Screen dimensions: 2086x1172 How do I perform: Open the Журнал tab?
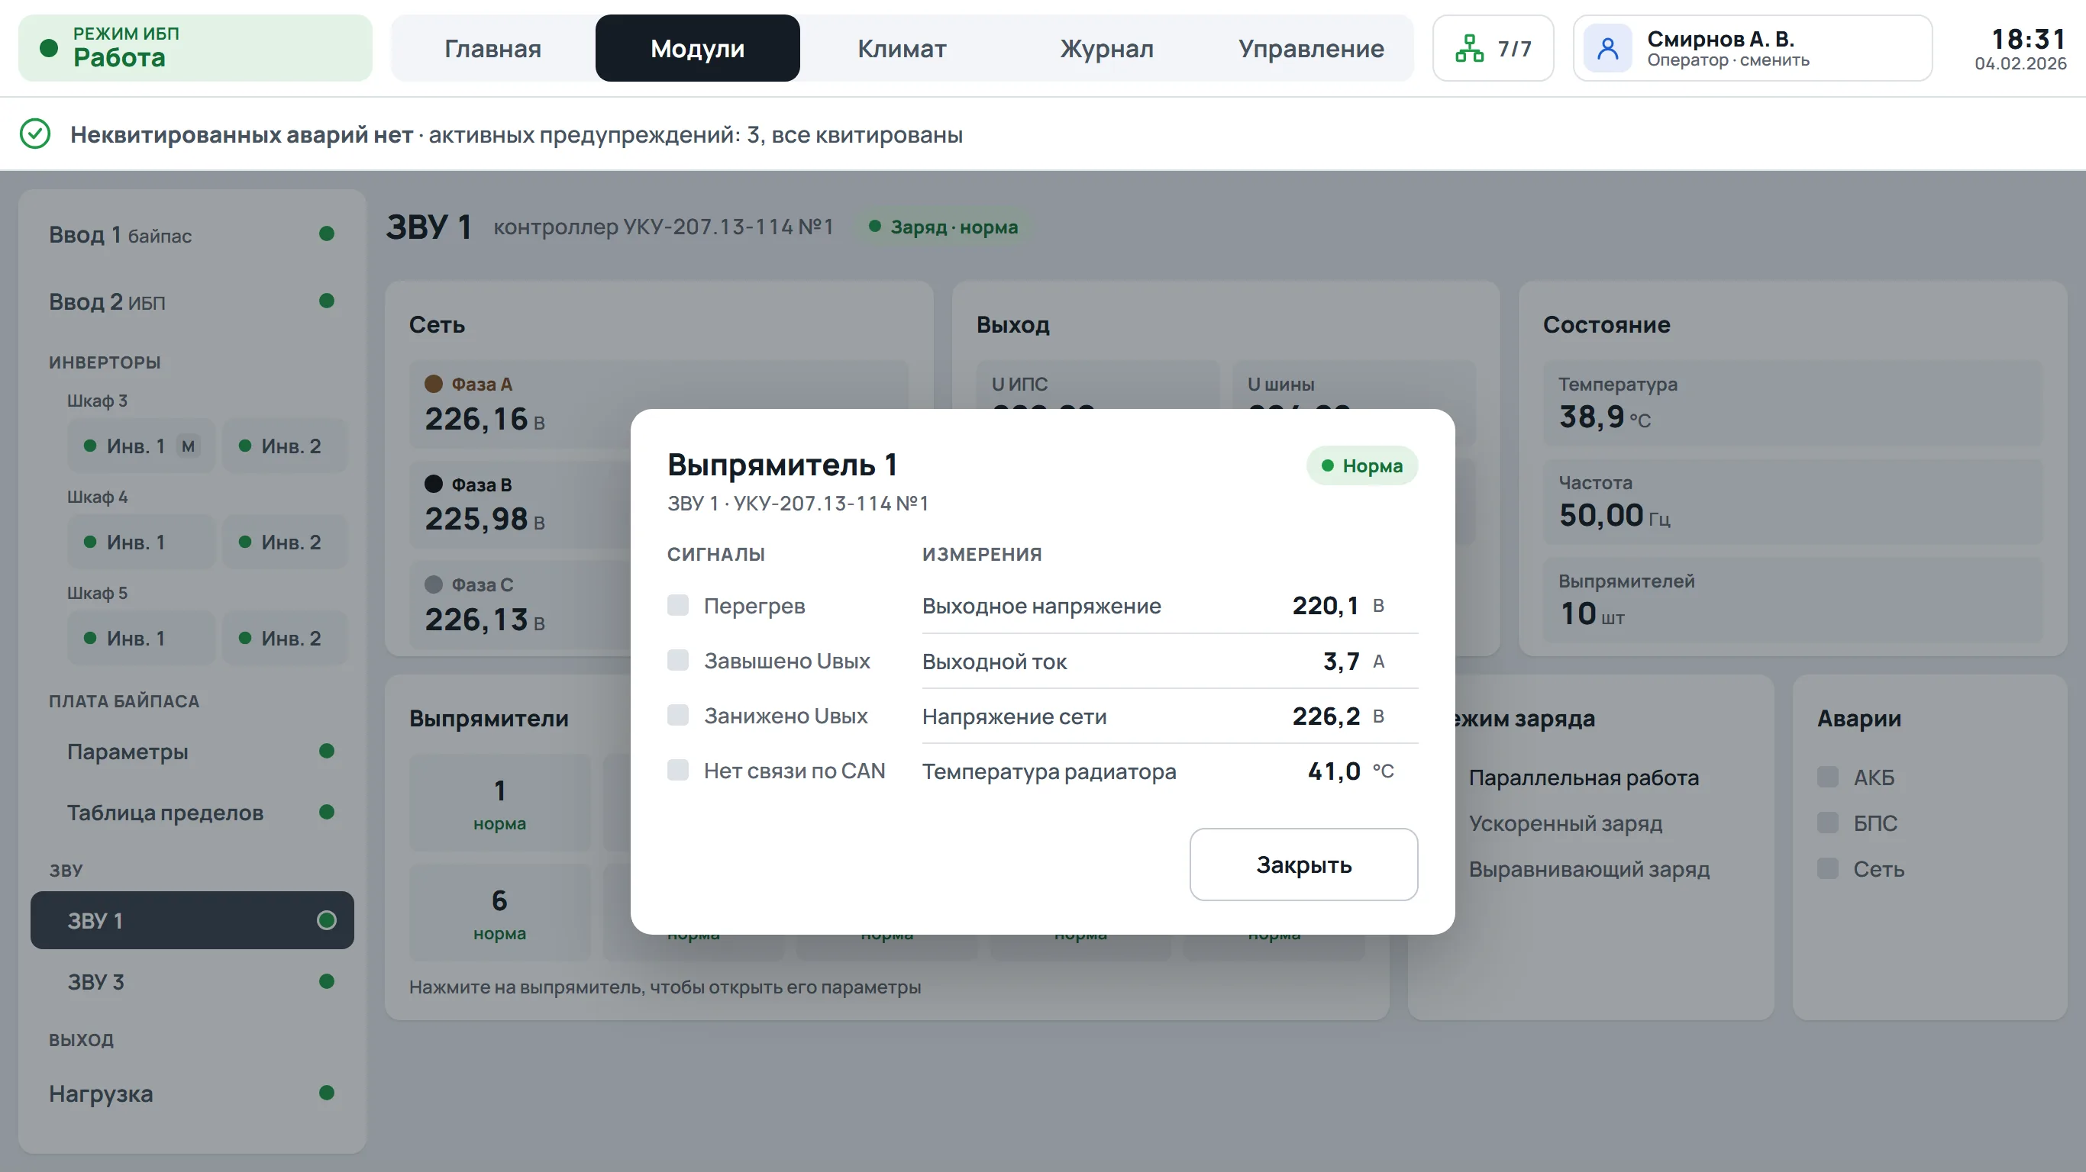pyautogui.click(x=1107, y=49)
